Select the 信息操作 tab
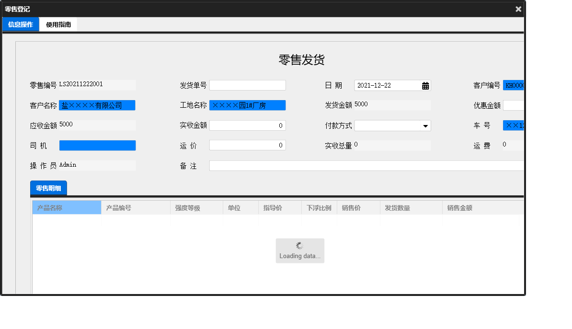 click(20, 23)
